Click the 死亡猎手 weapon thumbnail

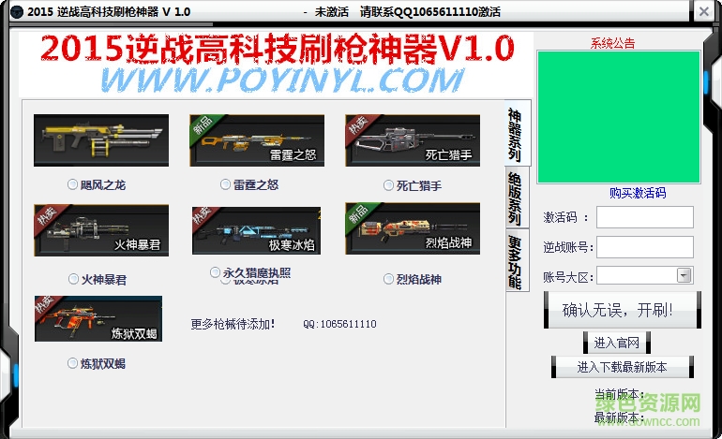(x=413, y=140)
